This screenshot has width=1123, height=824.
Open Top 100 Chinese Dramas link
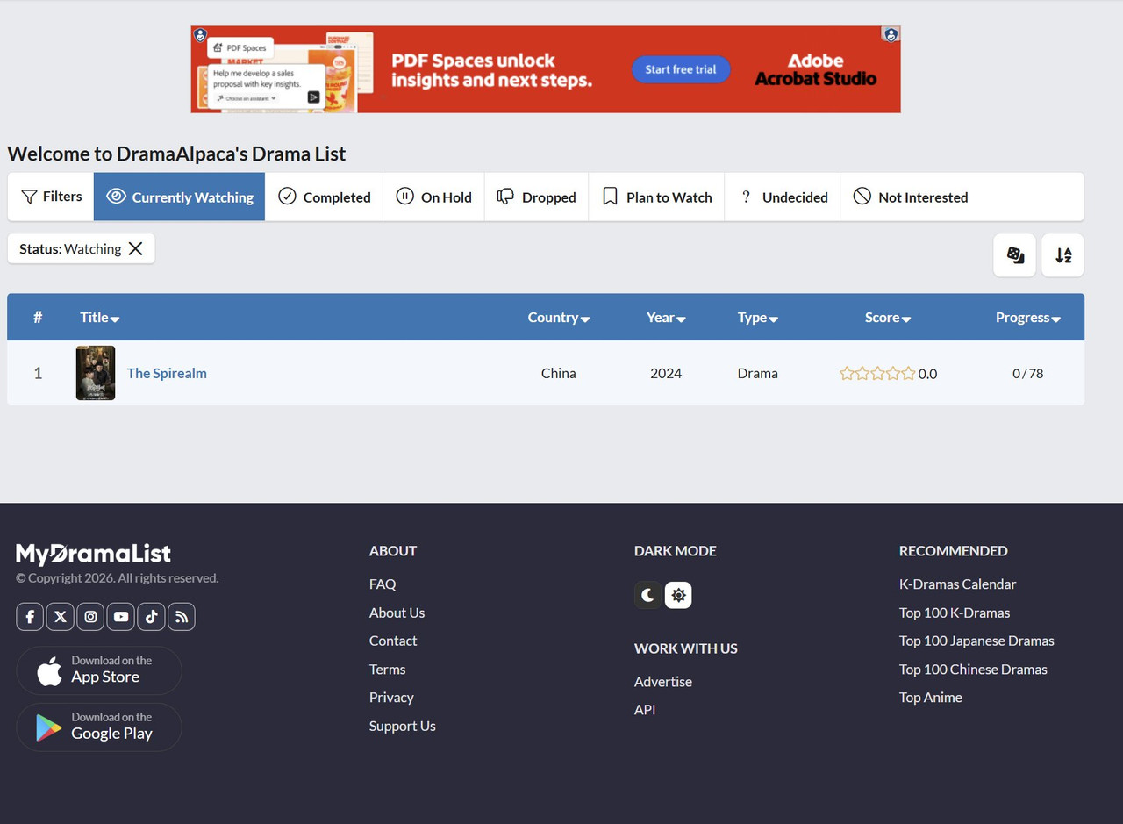tap(973, 669)
